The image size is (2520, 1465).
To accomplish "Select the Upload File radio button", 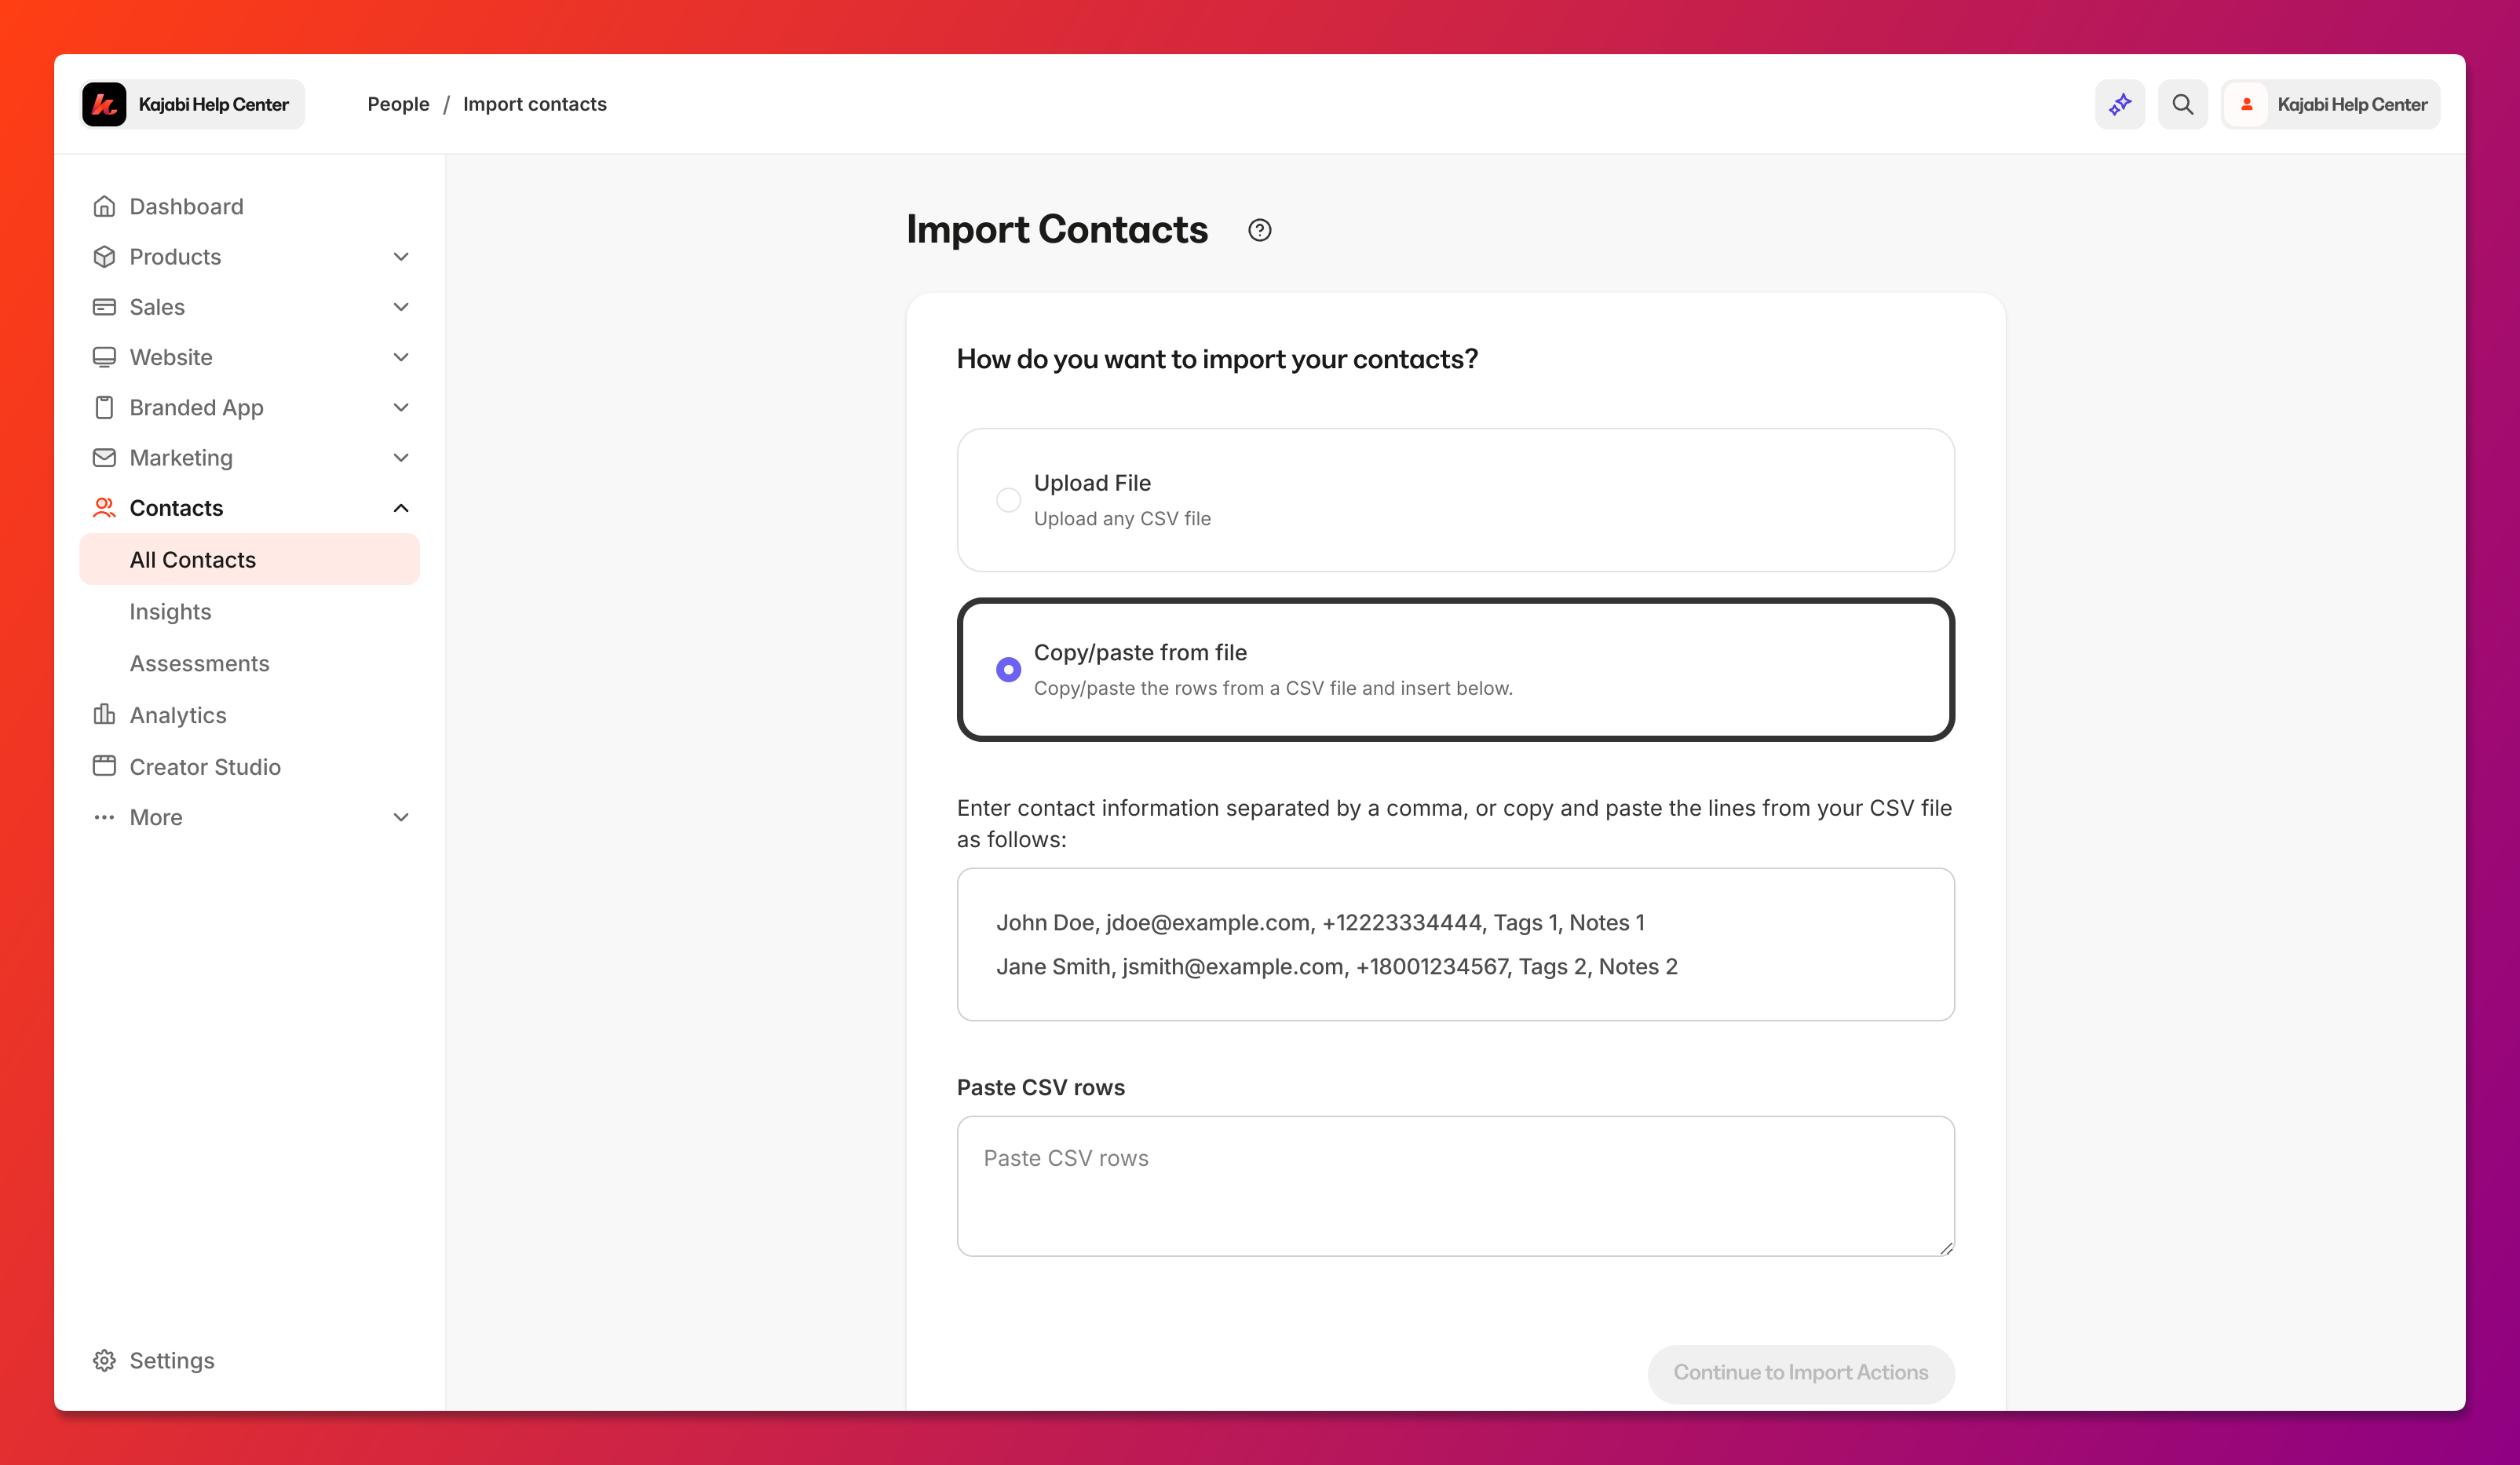I will pos(1008,500).
